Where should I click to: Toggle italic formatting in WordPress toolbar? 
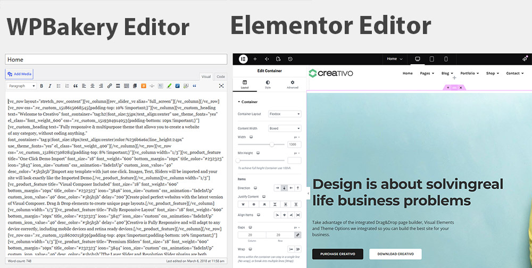50,86
